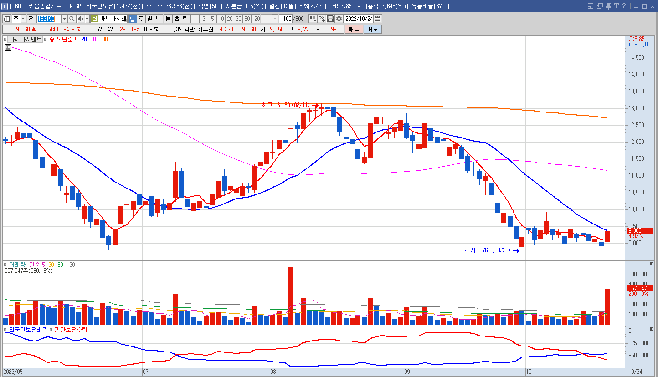Click the 10/24 date label at bottom right
Screen dimensions: 658x377
(x=636, y=372)
